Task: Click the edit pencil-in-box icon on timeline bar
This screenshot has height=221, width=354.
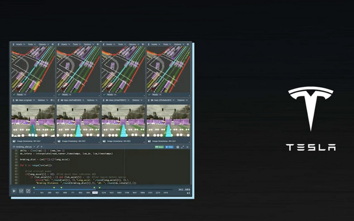Action: pyautogui.click(x=28, y=191)
